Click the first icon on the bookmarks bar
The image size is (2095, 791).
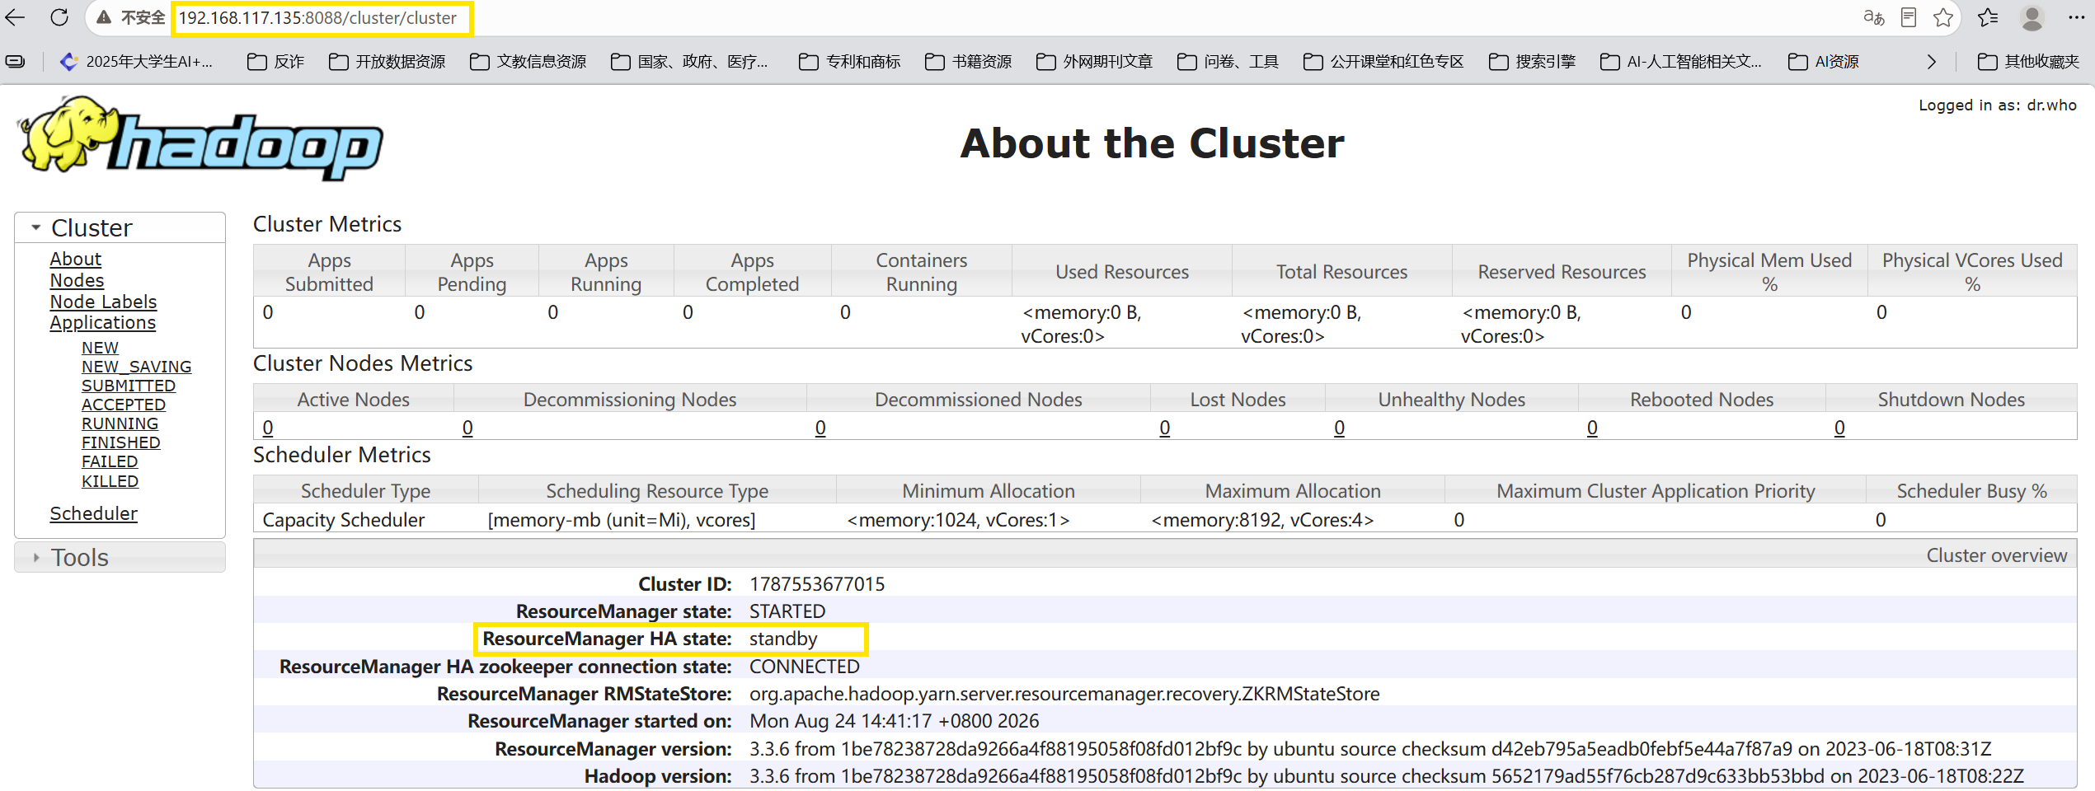tap(15, 62)
